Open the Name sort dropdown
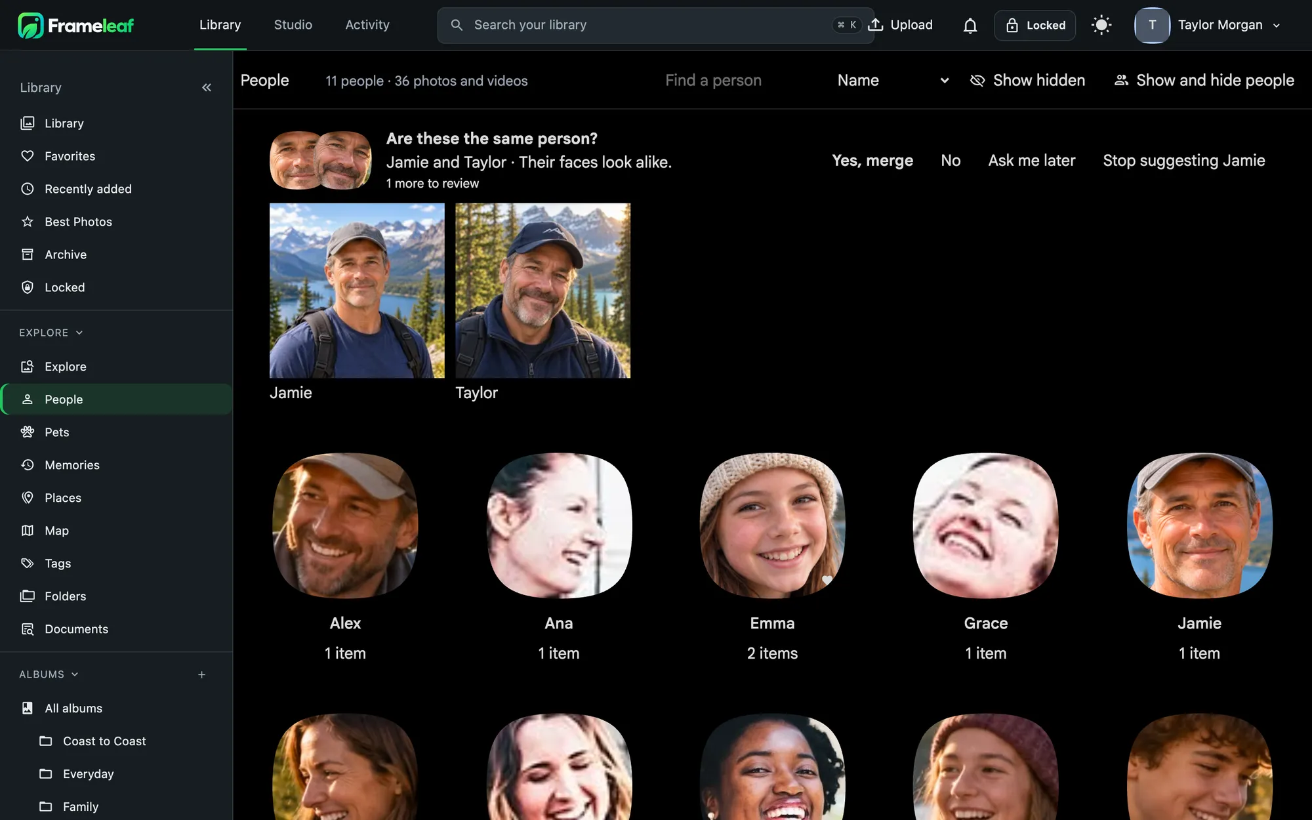 (x=893, y=80)
